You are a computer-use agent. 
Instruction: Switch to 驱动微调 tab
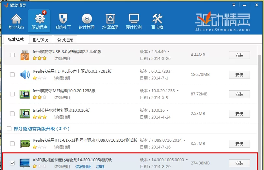click(x=41, y=40)
